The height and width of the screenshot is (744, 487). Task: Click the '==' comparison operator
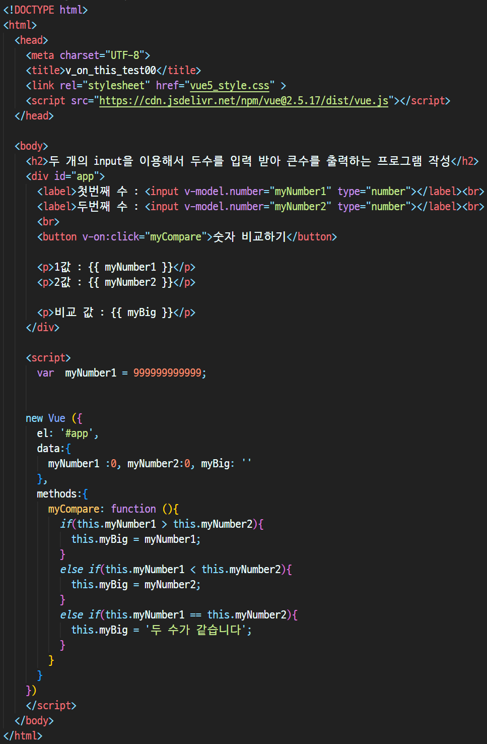[x=195, y=615]
